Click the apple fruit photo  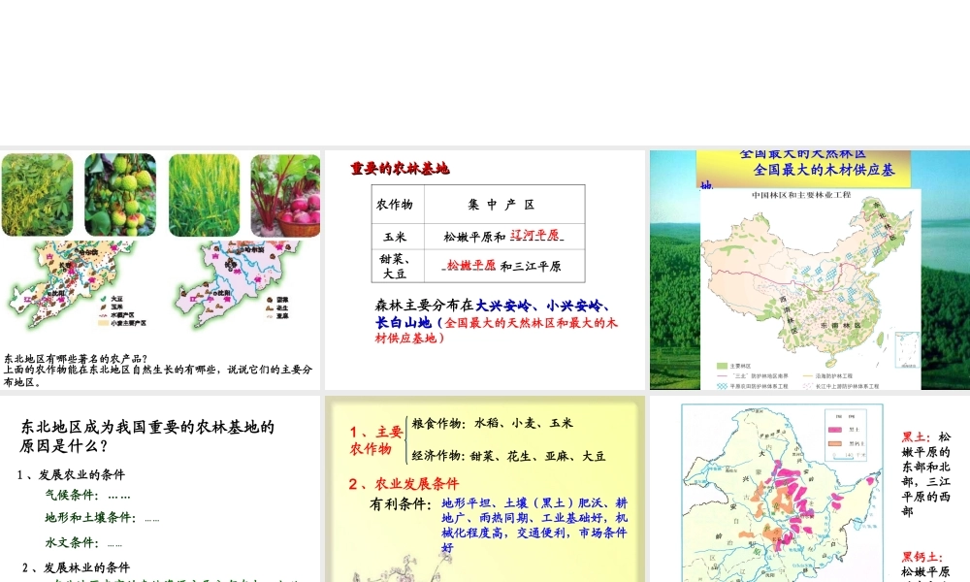pos(120,195)
